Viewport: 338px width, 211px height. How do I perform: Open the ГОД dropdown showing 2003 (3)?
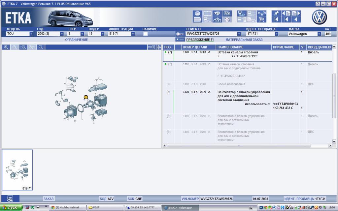pyautogui.click(x=62, y=34)
